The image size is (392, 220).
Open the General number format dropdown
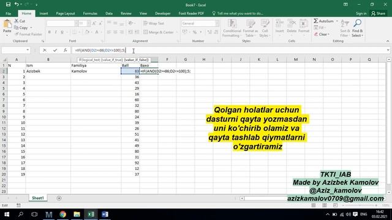pyautogui.click(x=217, y=23)
